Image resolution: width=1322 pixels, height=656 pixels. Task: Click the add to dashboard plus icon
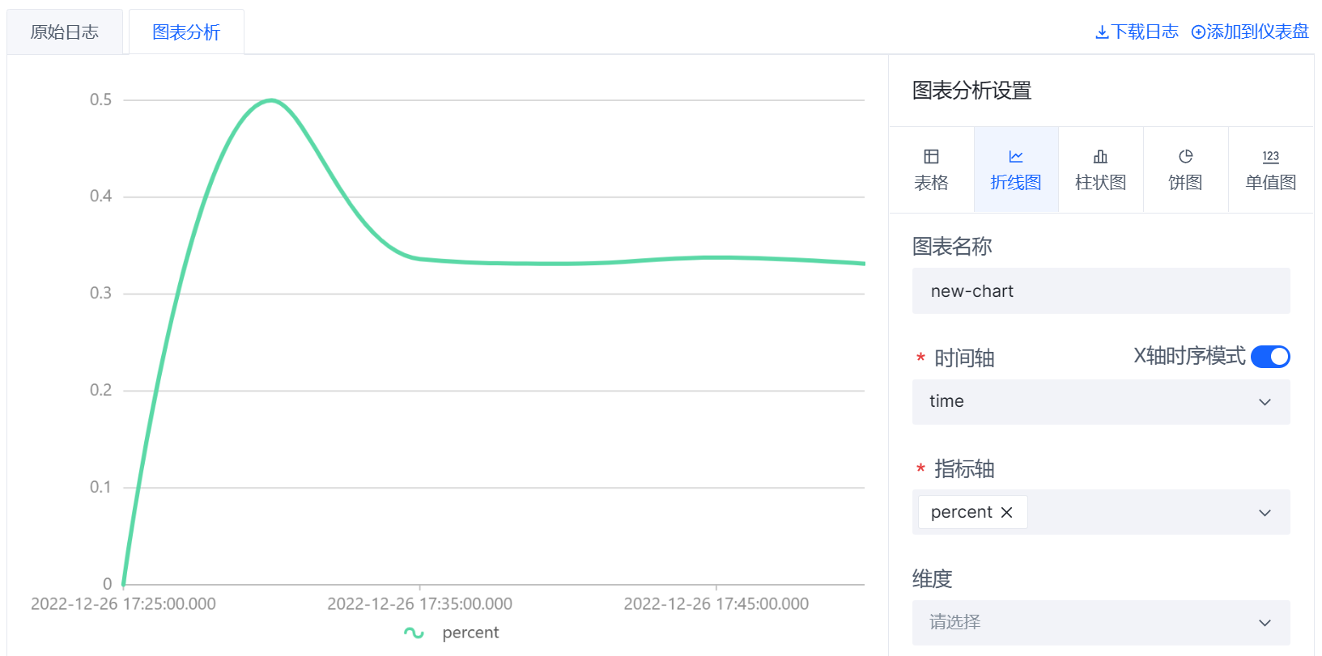click(x=1198, y=32)
